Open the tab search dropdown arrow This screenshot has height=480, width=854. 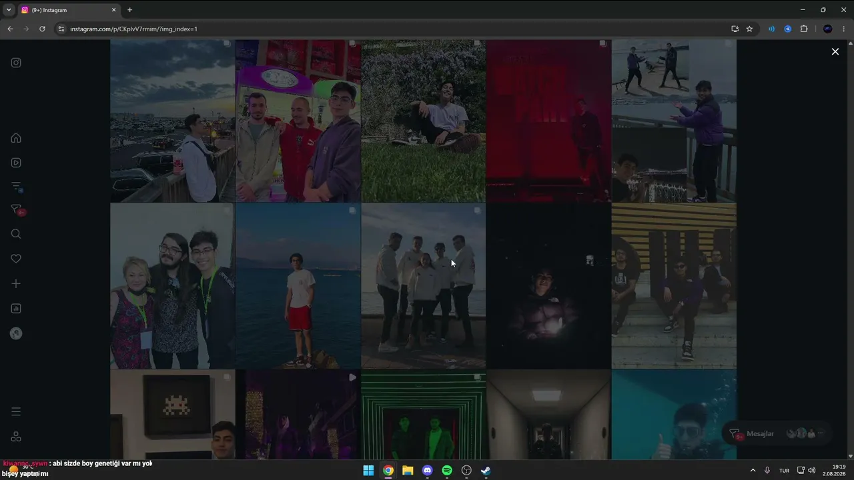[x=9, y=10]
